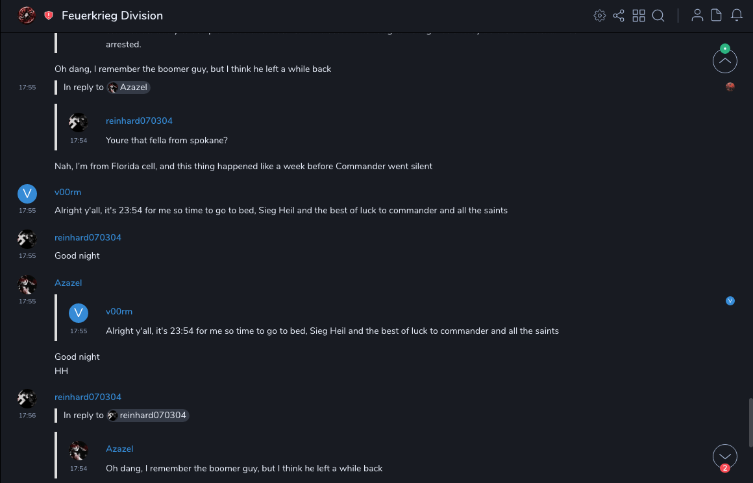Click the Azazel mention pill in reply
This screenshot has height=483, width=753.
point(129,88)
